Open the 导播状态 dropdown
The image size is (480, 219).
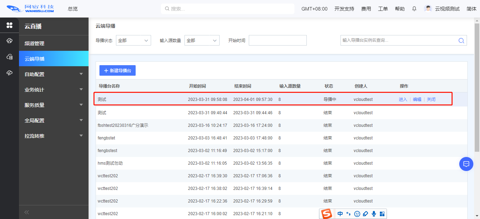coord(133,41)
